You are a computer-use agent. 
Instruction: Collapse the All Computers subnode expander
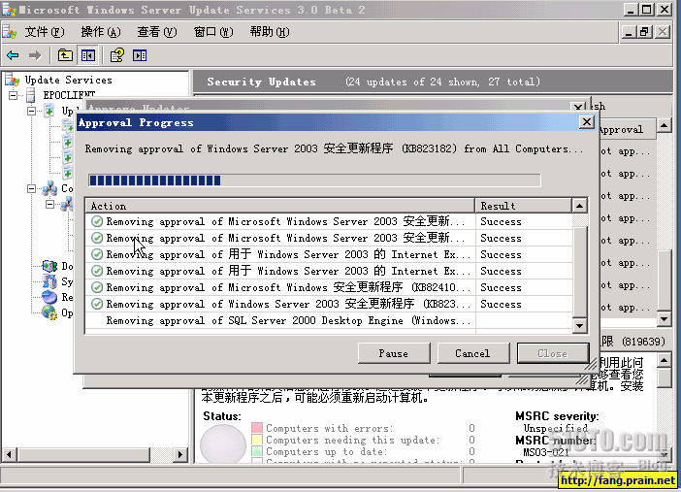50,204
